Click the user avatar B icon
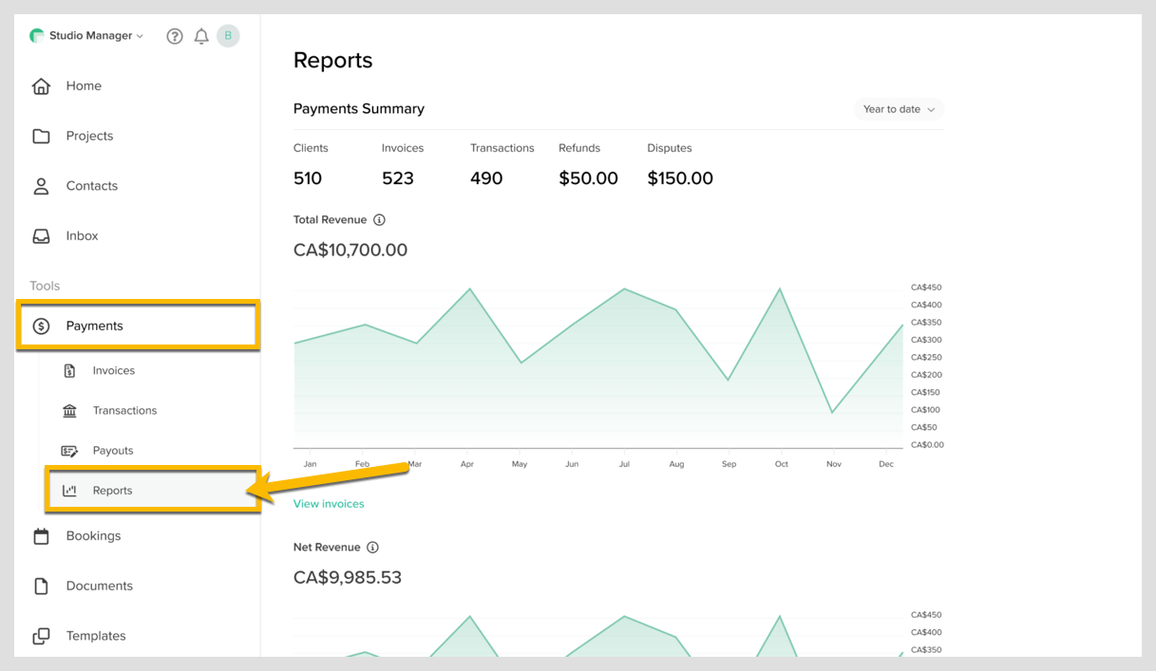The width and height of the screenshot is (1156, 671). [228, 36]
